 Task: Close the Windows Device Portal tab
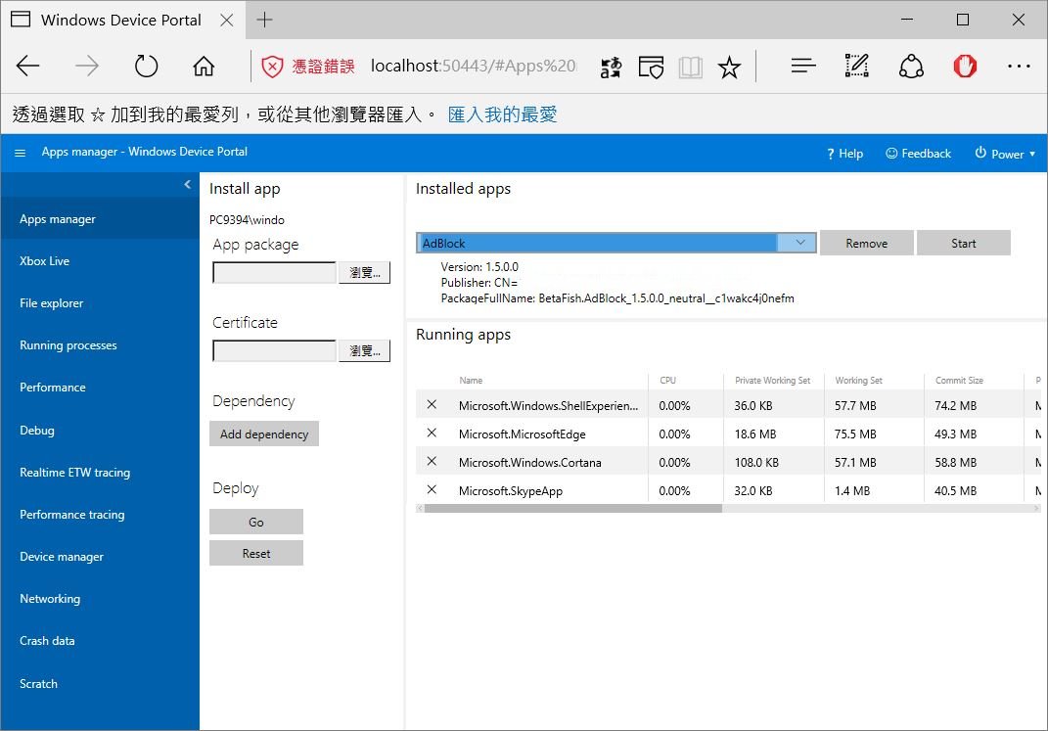[x=227, y=20]
